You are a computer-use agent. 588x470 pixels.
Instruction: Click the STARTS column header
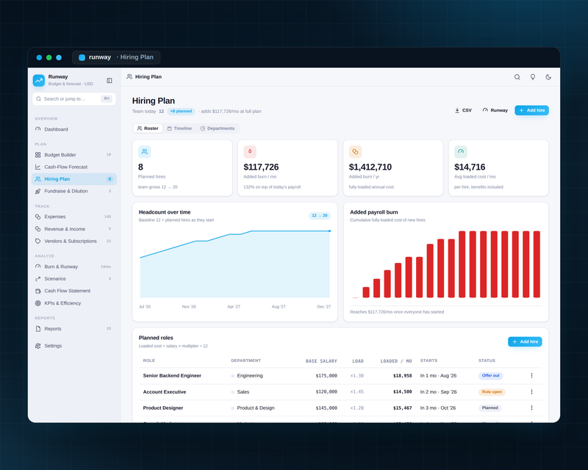(x=429, y=361)
